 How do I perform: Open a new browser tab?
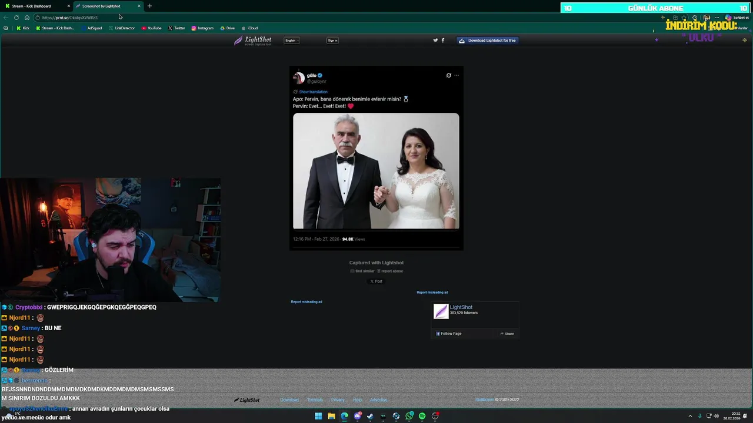[149, 6]
